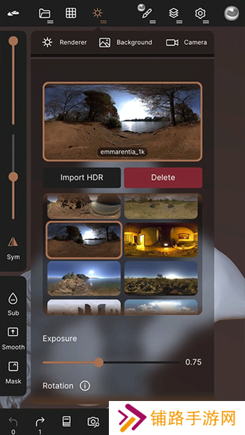Screen dimensions: 245x435
Task: Toggle the Sym symmetry button
Action: (x=13, y=249)
